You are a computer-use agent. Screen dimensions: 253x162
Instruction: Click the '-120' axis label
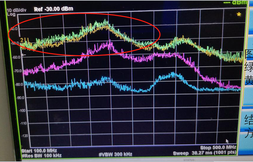(x=25, y=136)
